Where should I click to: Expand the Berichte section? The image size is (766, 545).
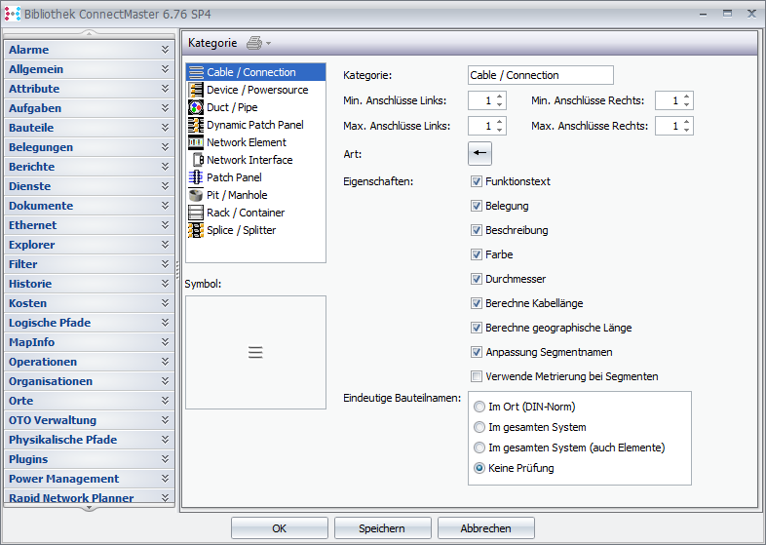[89, 167]
